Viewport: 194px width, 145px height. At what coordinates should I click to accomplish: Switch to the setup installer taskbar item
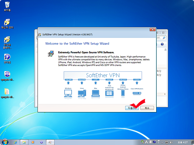click(x=50, y=142)
